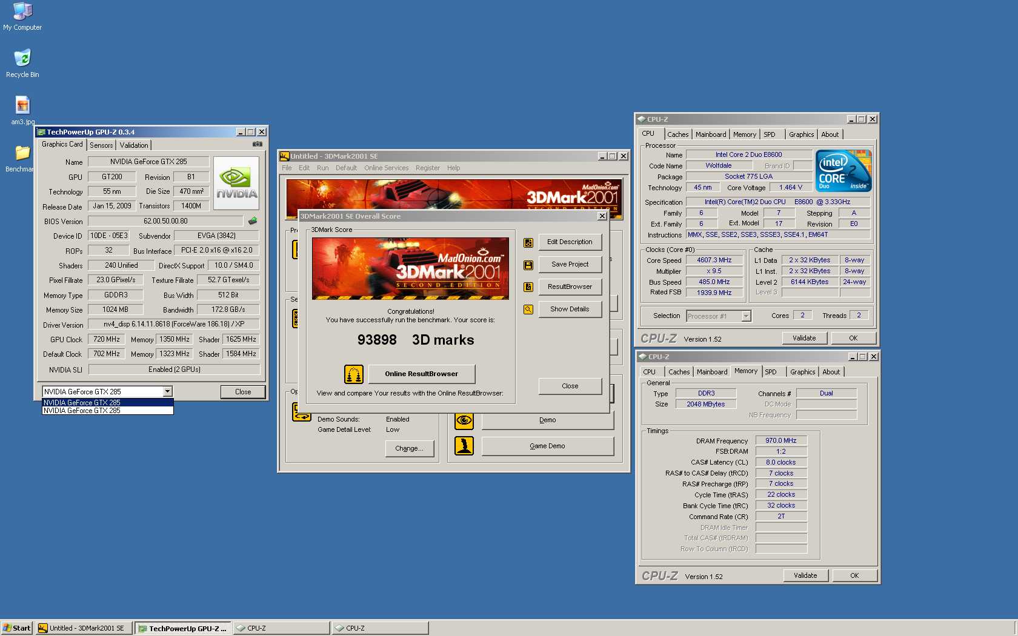Open Help menu in 3DMark2001 SE
This screenshot has height=636, width=1018.
tap(453, 168)
